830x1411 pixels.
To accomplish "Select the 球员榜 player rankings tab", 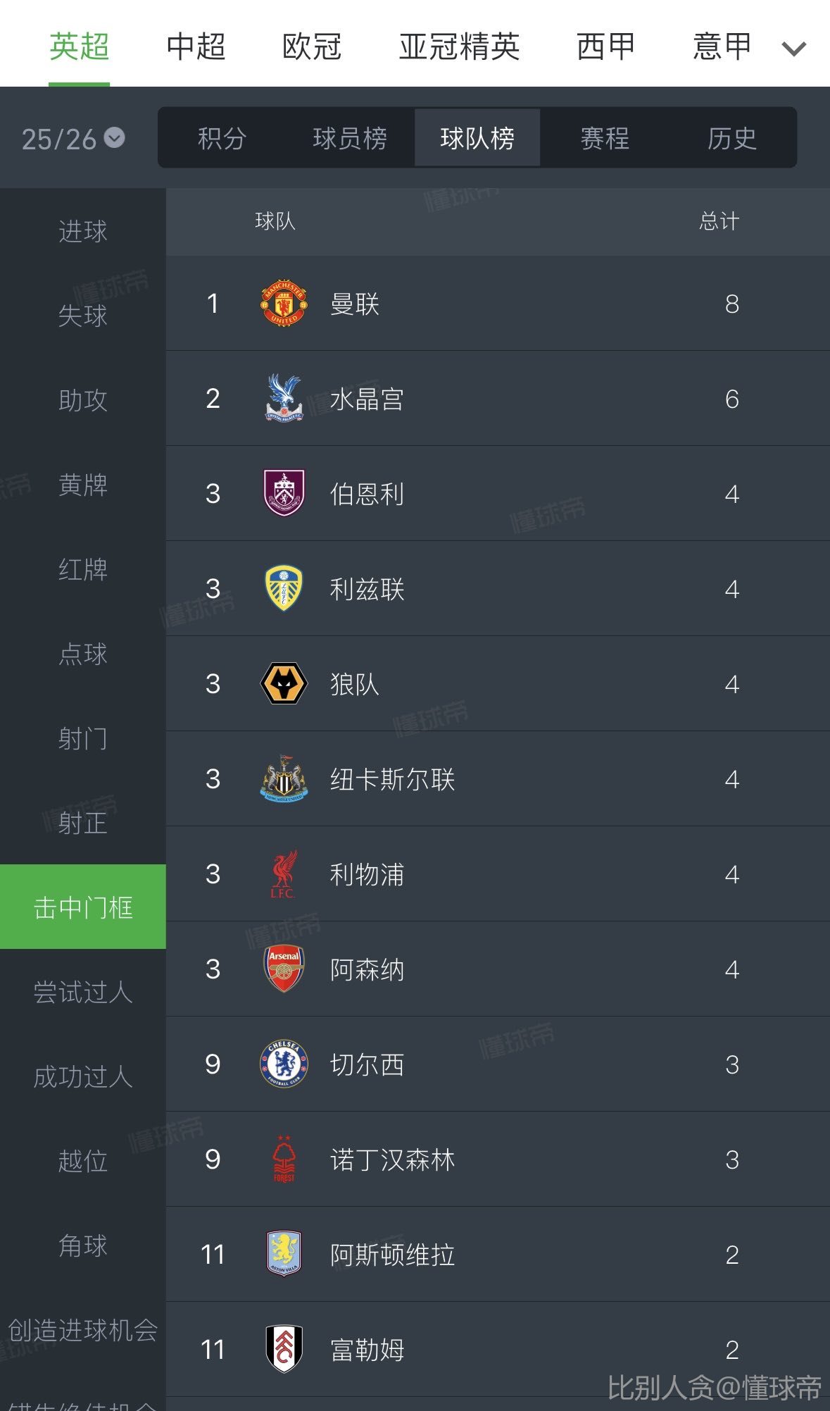I will click(x=350, y=138).
